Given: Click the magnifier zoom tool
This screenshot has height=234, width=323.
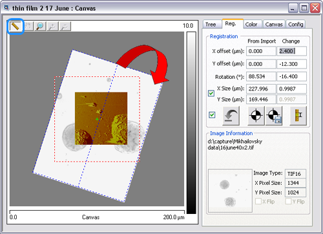Looking at the screenshot, I should coord(40,27).
